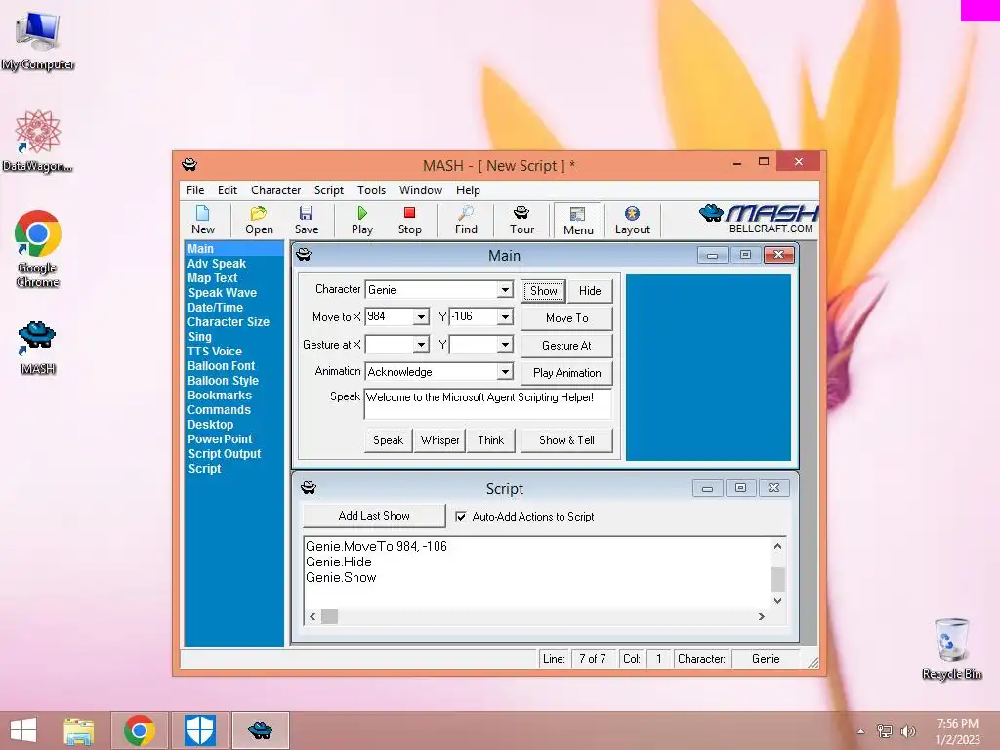Start the Tour from the toolbar
1000x750 pixels.
point(521,220)
